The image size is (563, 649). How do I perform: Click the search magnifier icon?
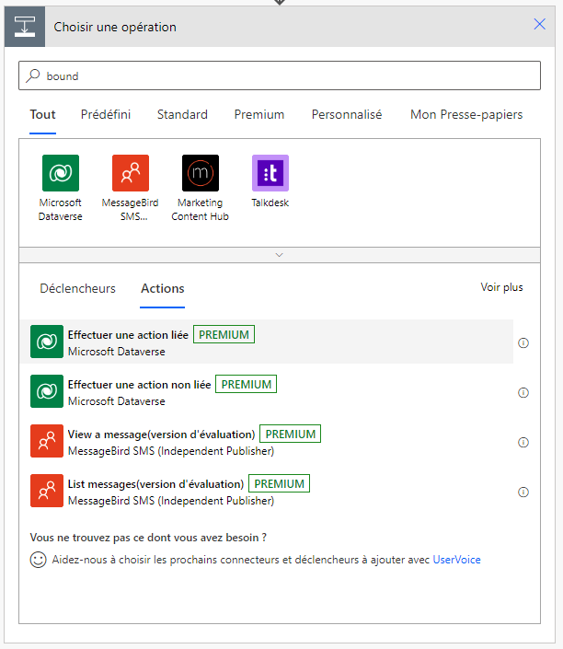click(x=33, y=75)
